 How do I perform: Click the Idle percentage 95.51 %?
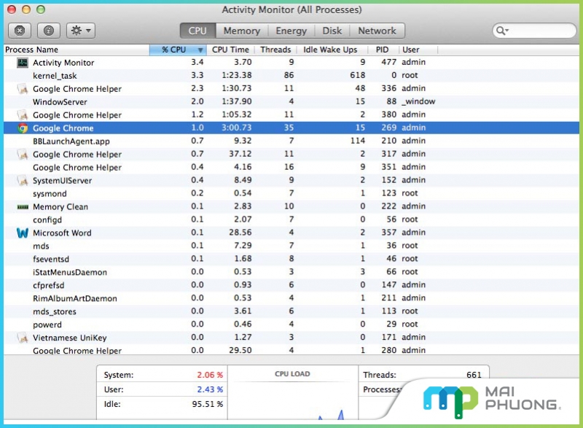click(x=208, y=404)
